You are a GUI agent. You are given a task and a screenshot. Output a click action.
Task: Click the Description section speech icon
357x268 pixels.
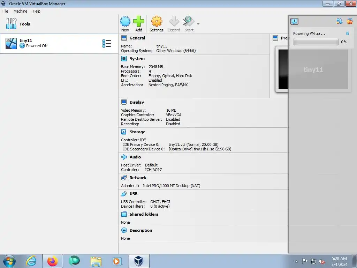coord(124,230)
